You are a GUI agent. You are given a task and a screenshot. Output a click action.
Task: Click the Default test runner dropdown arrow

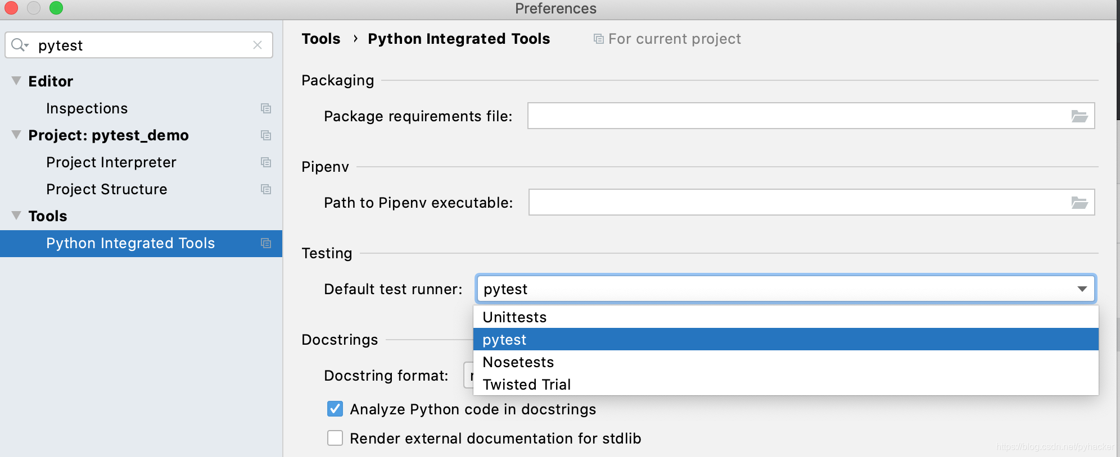click(x=1082, y=289)
